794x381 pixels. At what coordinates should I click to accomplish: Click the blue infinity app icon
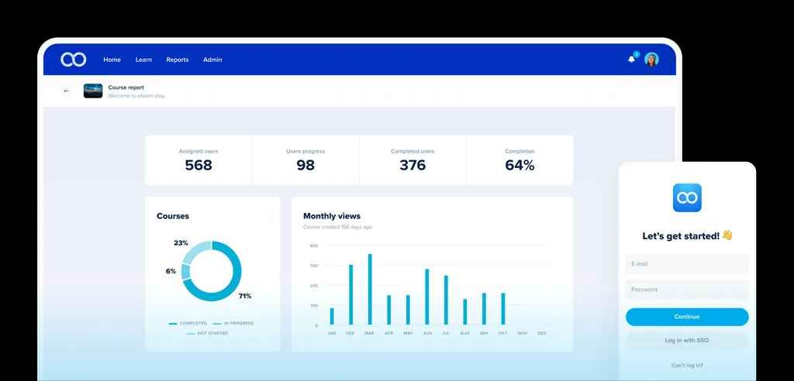(x=687, y=197)
